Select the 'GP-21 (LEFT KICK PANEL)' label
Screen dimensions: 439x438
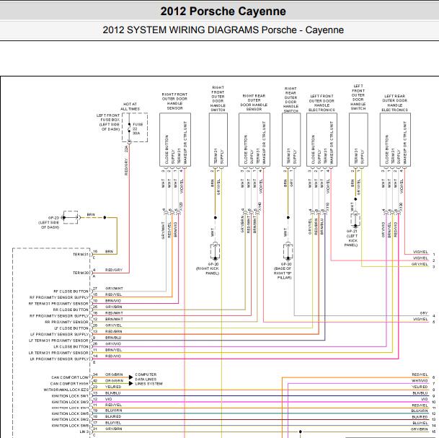[351, 238]
